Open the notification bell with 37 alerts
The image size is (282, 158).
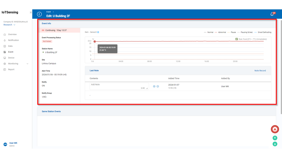tap(272, 14)
